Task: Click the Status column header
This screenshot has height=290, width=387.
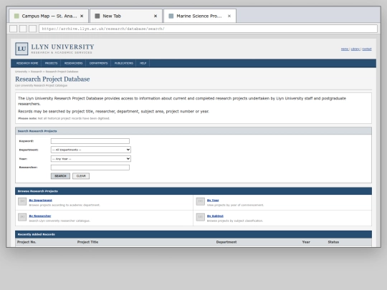Action: click(333, 242)
